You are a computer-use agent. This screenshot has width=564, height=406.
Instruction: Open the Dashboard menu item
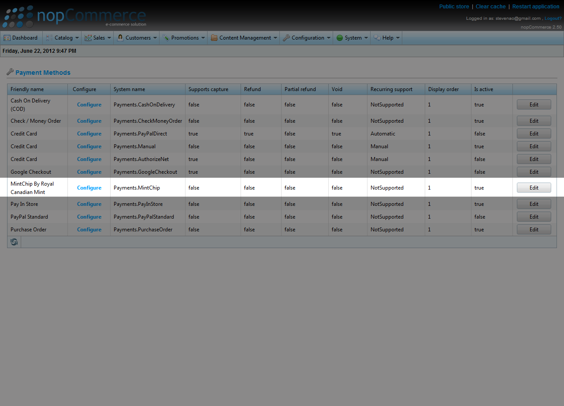(21, 38)
